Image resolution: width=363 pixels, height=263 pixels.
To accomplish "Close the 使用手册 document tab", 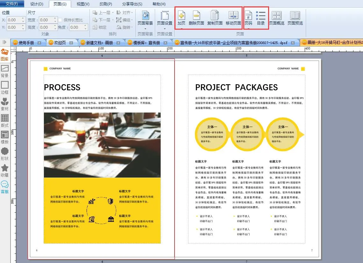I will coord(39,43).
